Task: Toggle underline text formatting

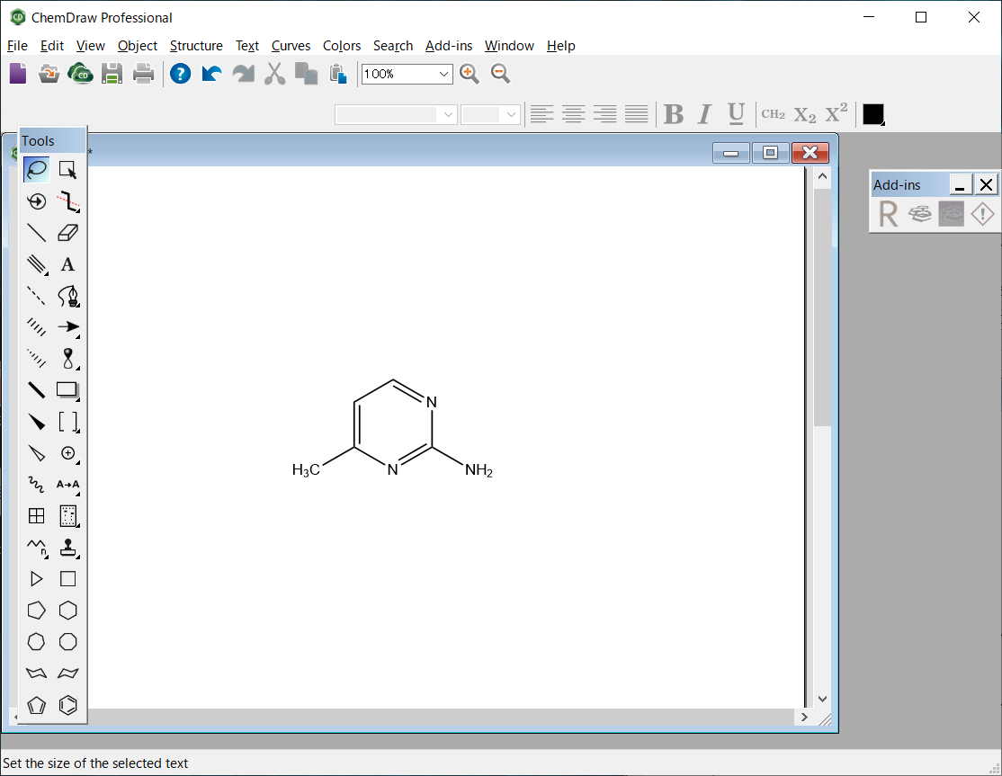Action: 736,114
